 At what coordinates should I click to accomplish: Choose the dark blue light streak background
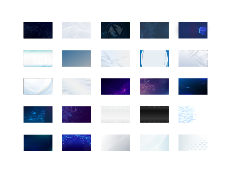point(193,86)
